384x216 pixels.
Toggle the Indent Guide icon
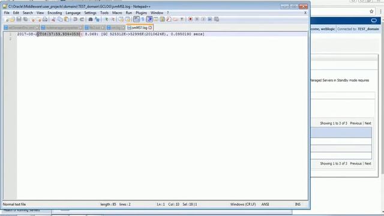[149, 19]
